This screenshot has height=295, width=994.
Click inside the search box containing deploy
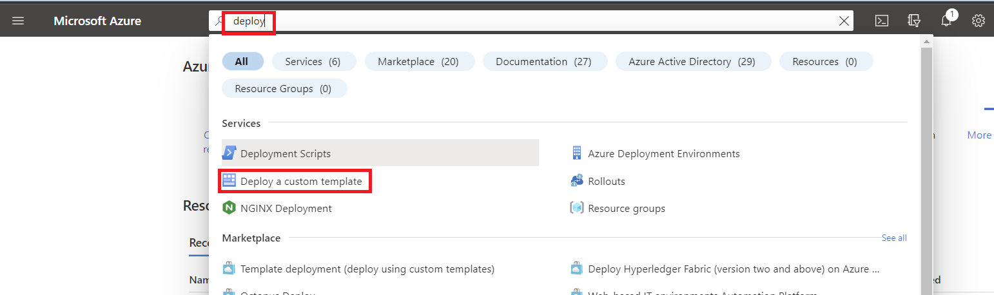[531, 21]
